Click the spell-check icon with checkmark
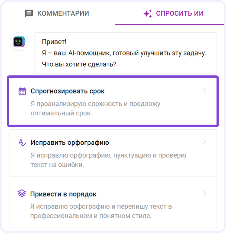This screenshot has width=226, height=233. [x=22, y=142]
